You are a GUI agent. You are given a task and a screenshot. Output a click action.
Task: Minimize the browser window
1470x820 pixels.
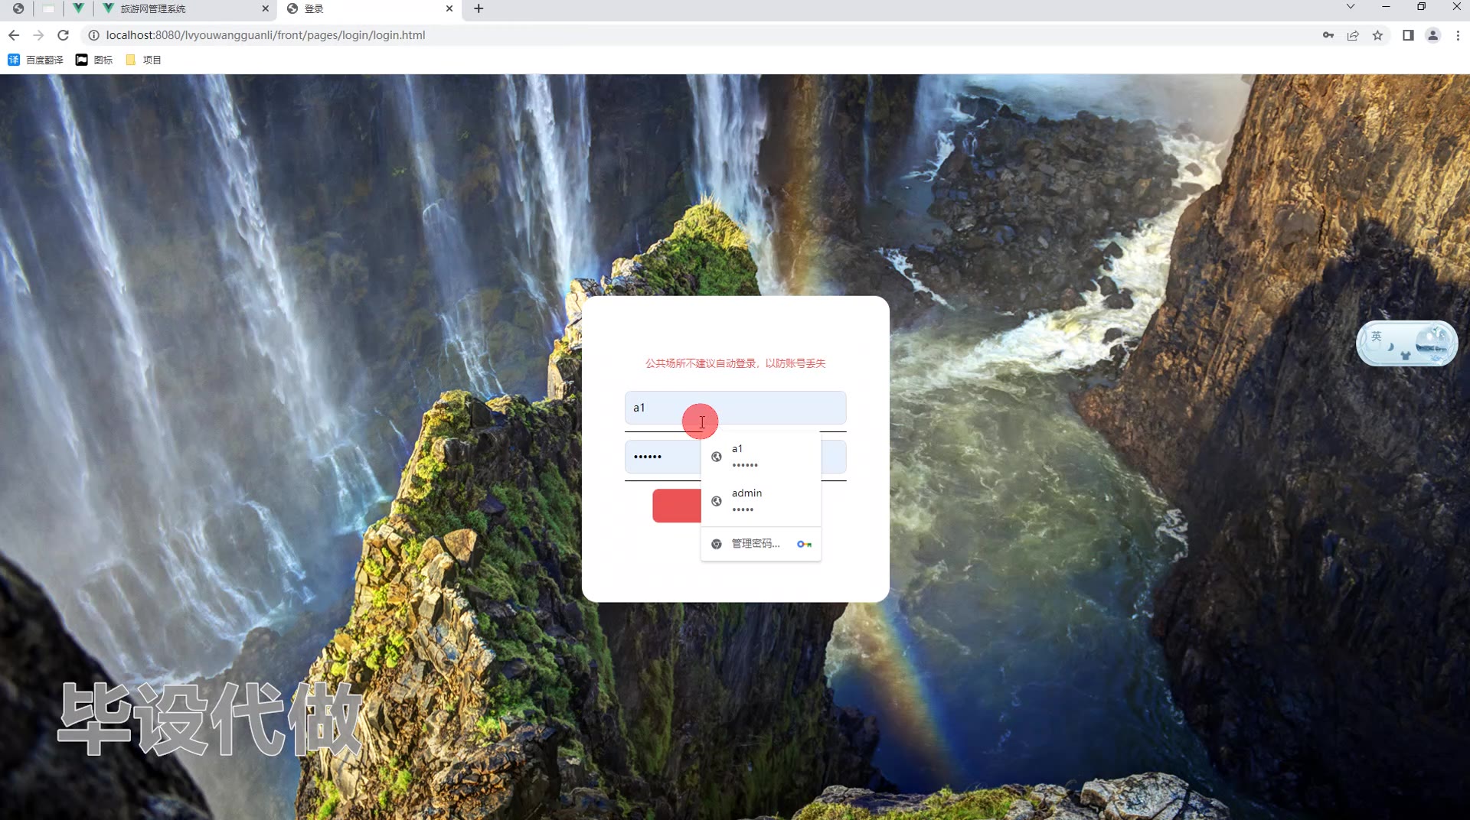(x=1386, y=7)
